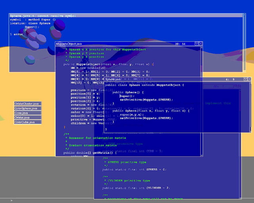
Task: Choose Orbital.java from the file list
Action: [x=22, y=117]
